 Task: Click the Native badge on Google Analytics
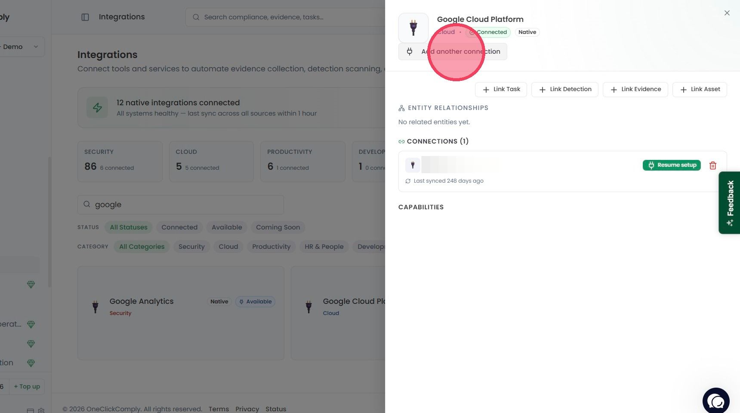tap(219, 302)
